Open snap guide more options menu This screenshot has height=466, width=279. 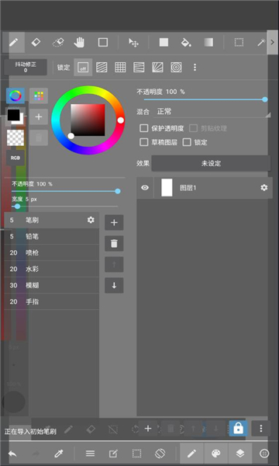coord(195,68)
